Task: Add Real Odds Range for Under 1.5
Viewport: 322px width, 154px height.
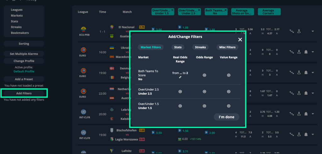Action: [x=180, y=106]
